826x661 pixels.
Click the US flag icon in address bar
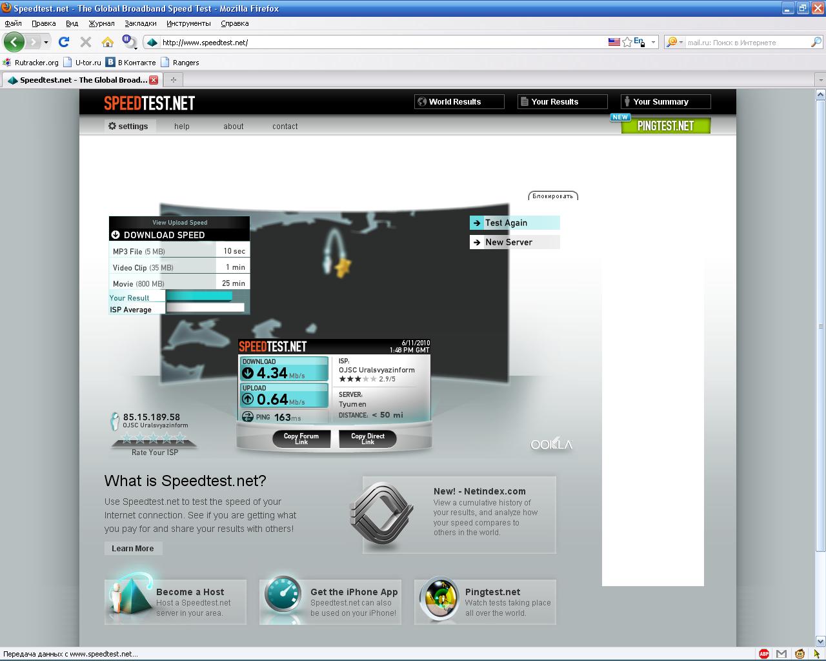tap(614, 42)
